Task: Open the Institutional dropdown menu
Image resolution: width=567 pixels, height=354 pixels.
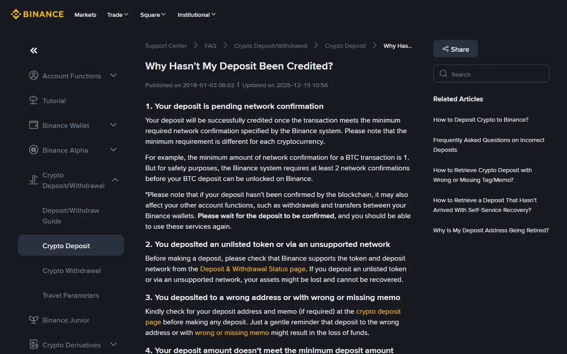Action: pyautogui.click(x=197, y=15)
